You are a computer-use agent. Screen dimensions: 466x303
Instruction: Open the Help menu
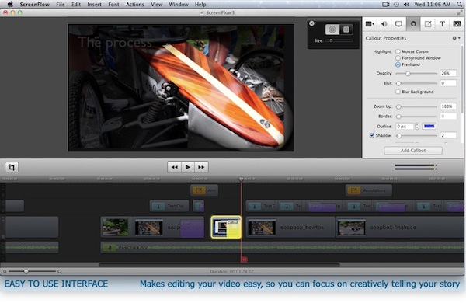click(200, 5)
